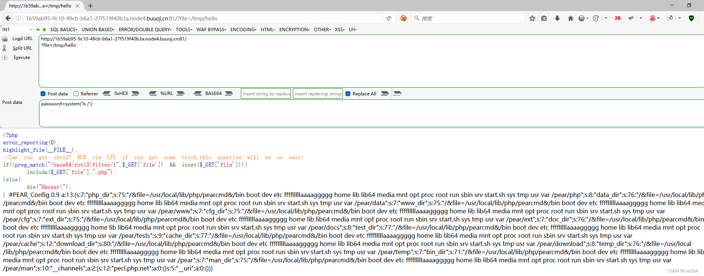Base64-encode with arrow right of BASE64
The width and height of the screenshot is (704, 276).
click(x=229, y=93)
